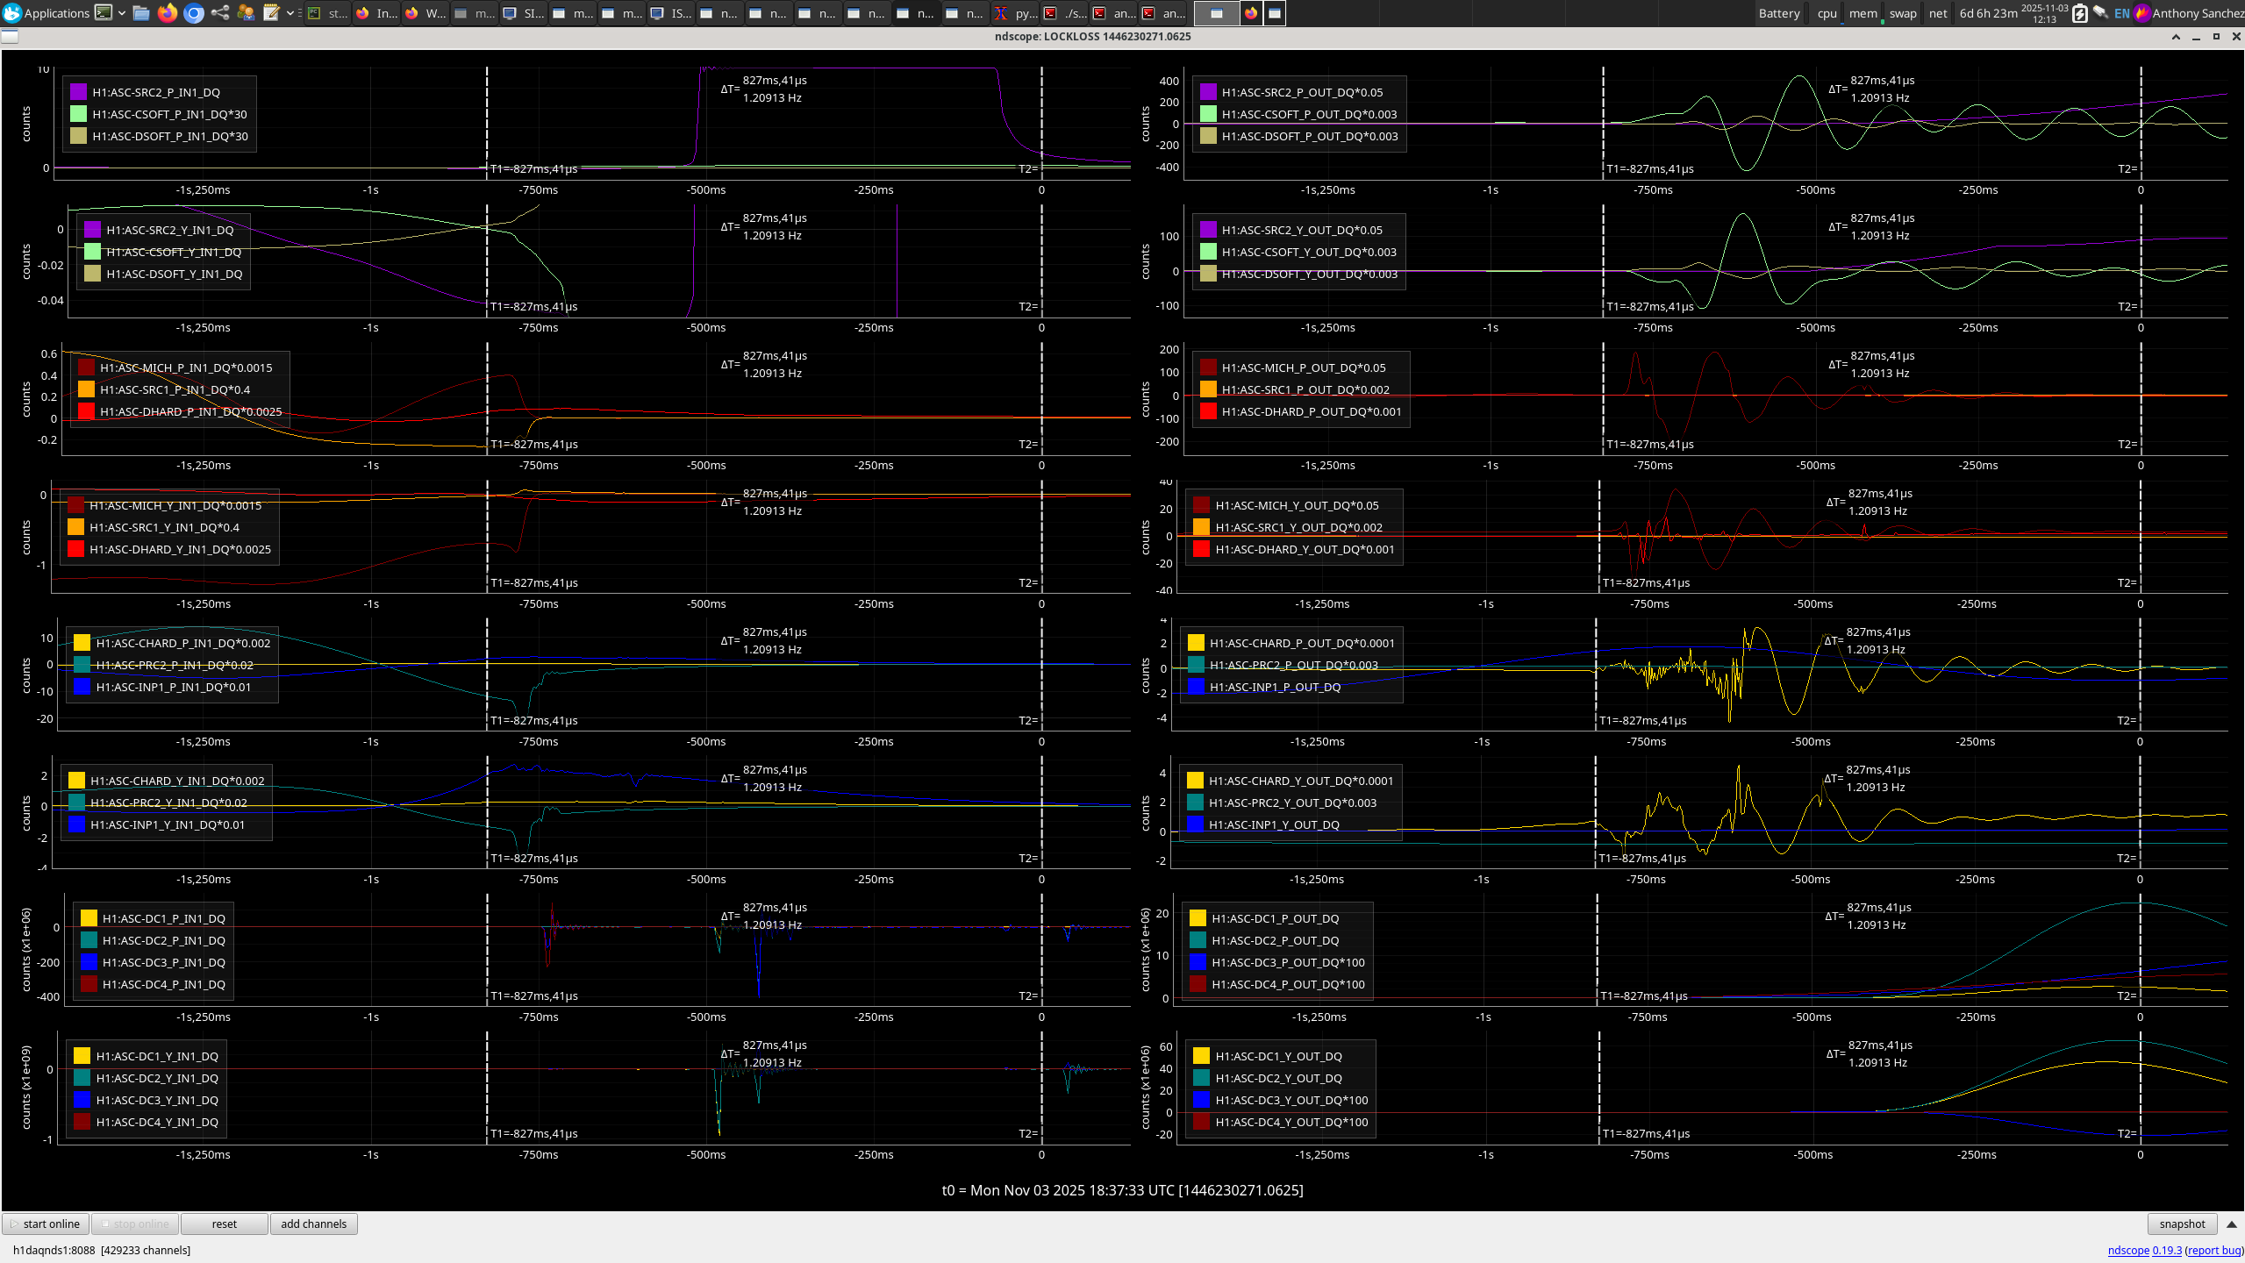2245x1263 pixels.
Task: Click the start online button
Action: (46, 1224)
